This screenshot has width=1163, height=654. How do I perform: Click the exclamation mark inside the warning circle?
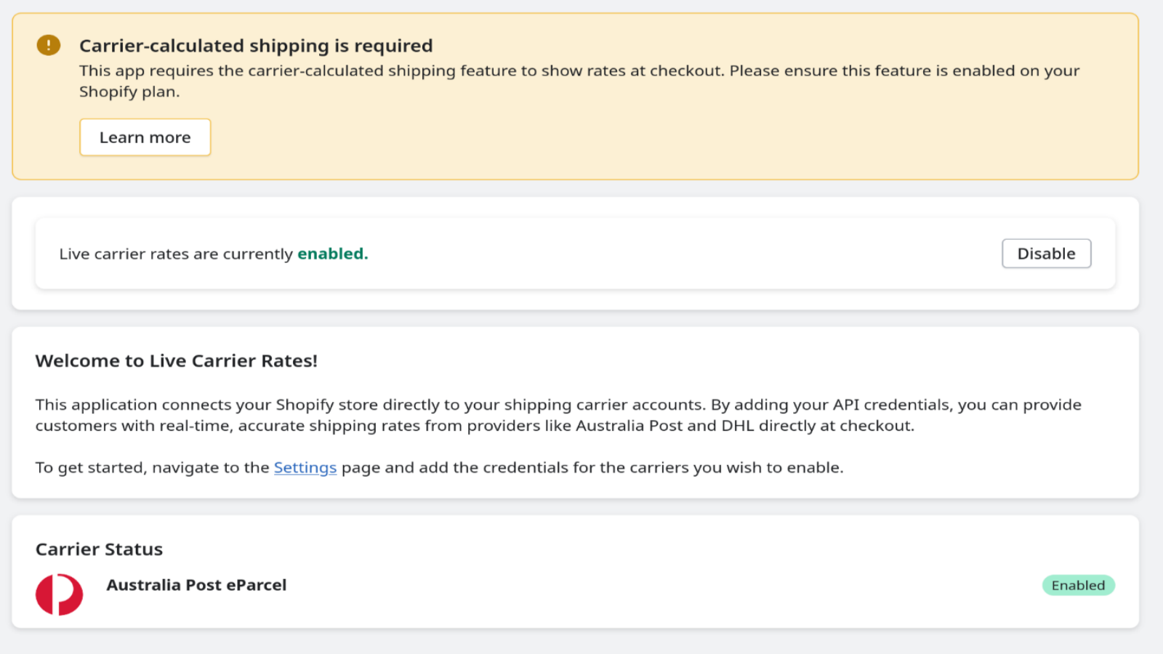(x=48, y=44)
